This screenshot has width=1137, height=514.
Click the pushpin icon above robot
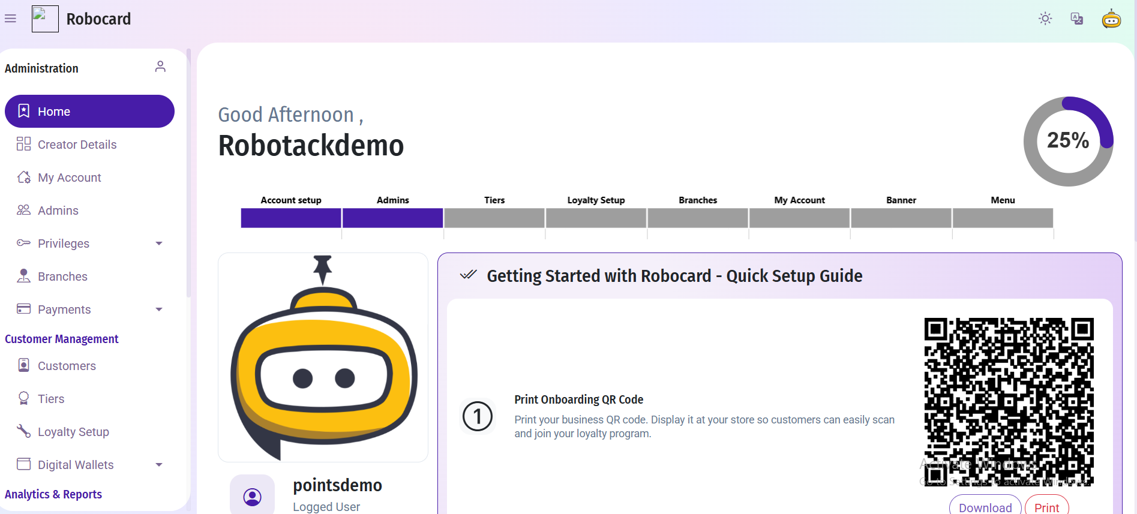(323, 270)
